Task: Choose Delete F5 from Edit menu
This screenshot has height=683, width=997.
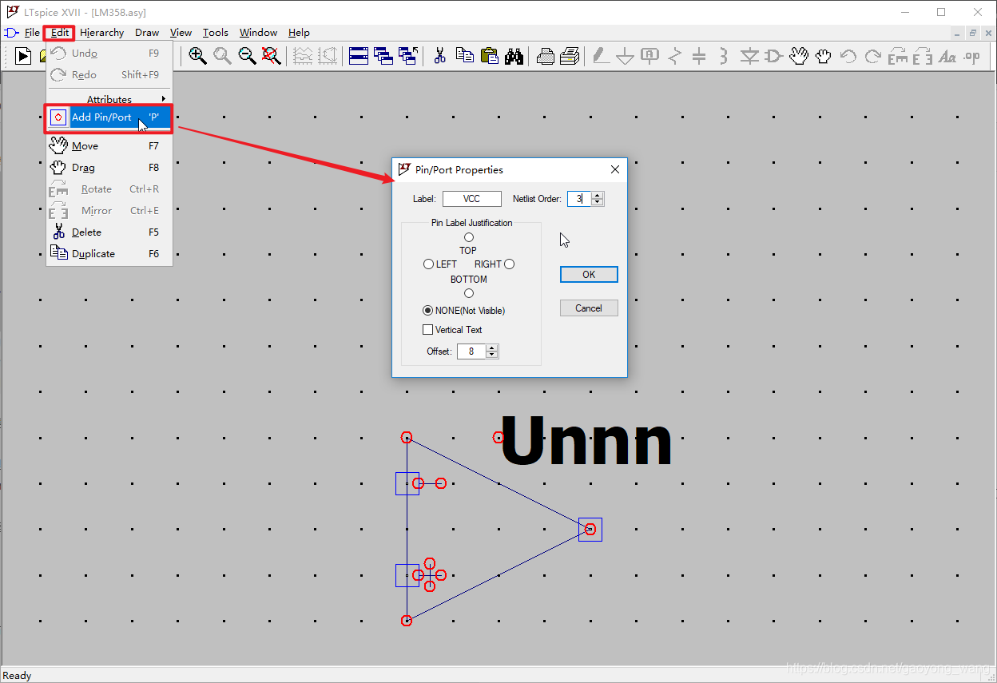Action: point(109,232)
